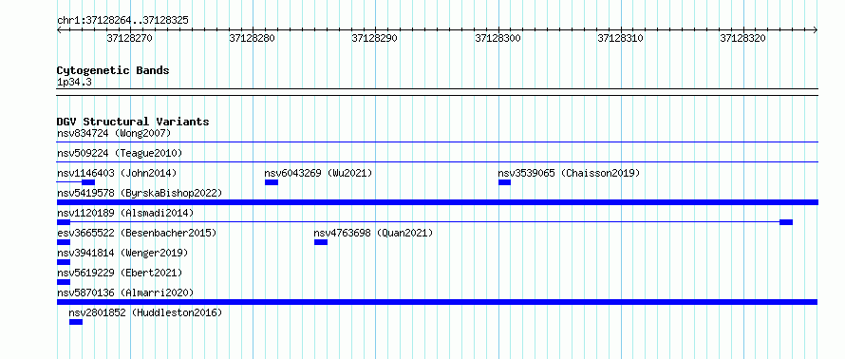
Task: Select the nsv1146403 (John2014) label
Action: [x=117, y=173]
